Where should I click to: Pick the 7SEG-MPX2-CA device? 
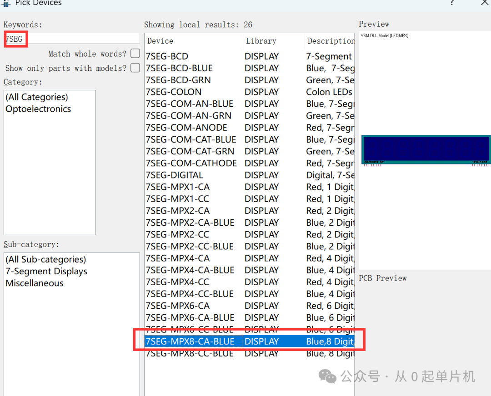coord(249,211)
